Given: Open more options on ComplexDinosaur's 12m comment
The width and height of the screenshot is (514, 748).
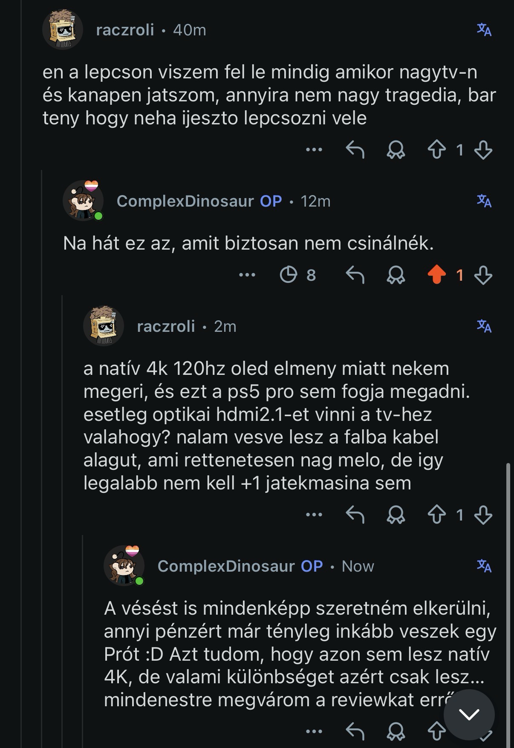Looking at the screenshot, I should [x=247, y=275].
